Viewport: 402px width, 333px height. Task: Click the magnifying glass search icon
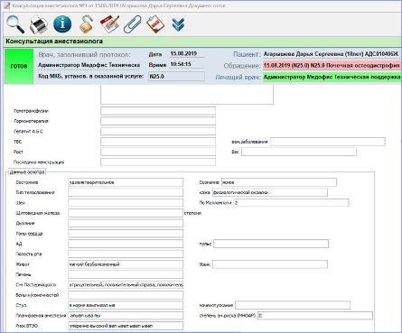pos(14,24)
